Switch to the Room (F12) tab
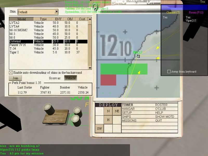 [x=196, y=12]
